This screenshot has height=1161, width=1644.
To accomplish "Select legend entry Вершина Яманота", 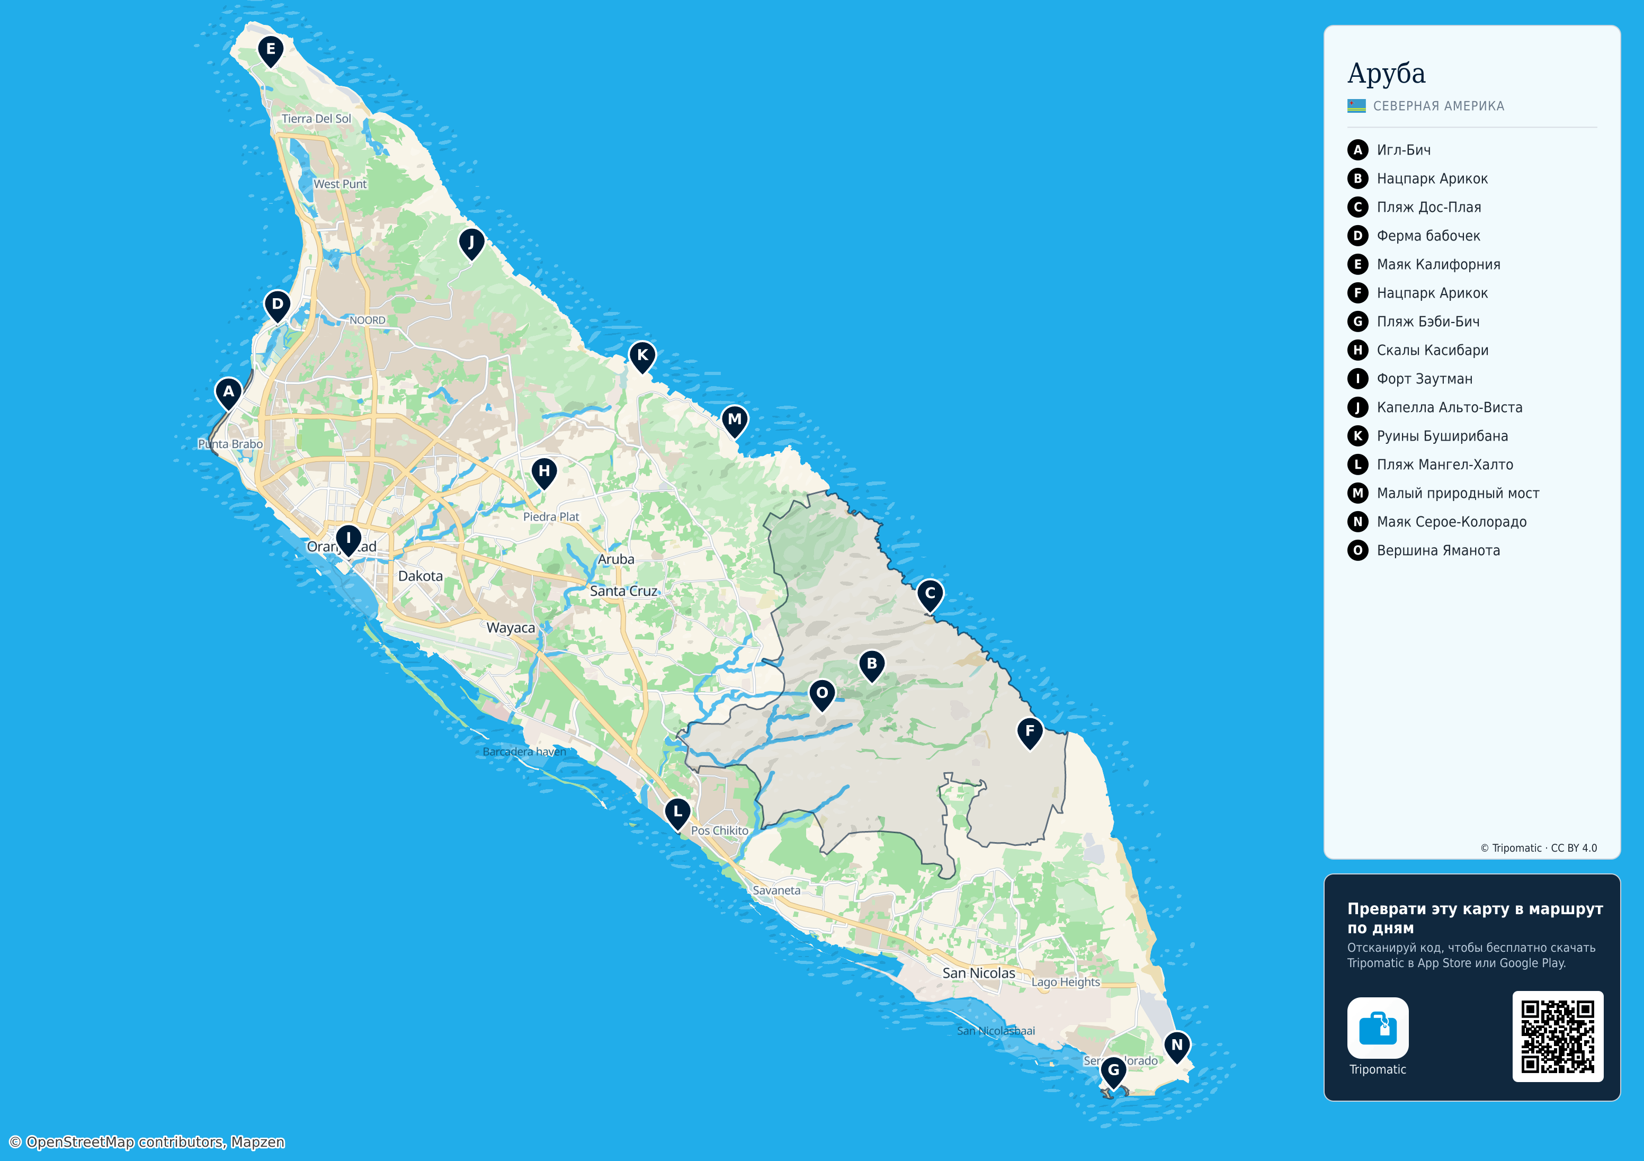I will point(1424,550).
